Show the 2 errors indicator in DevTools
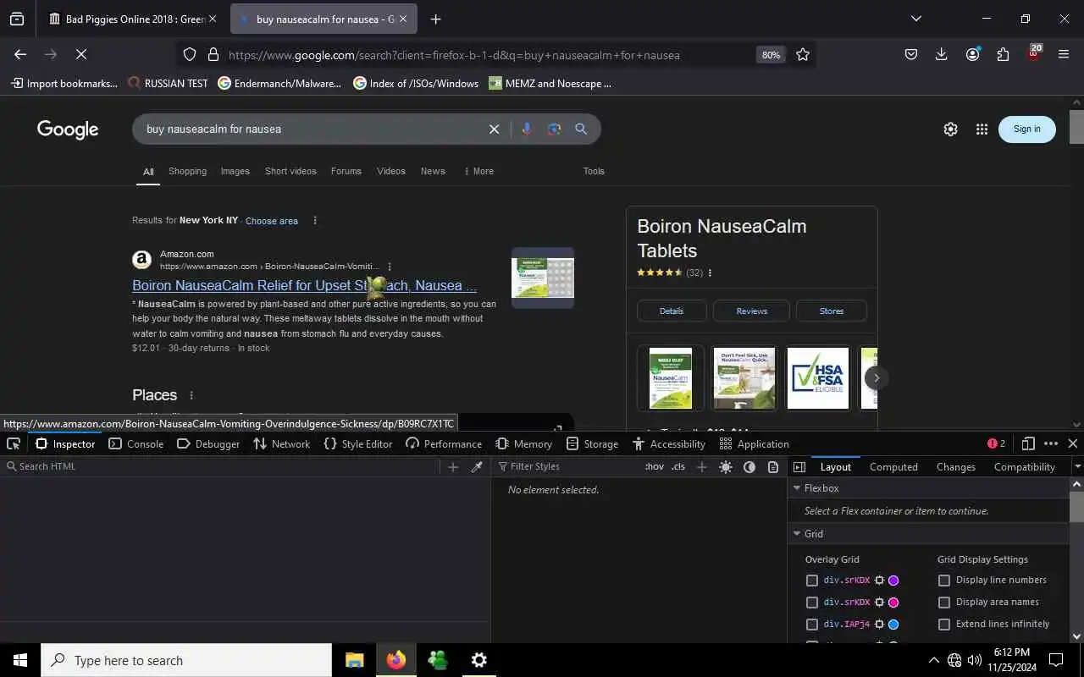Image resolution: width=1084 pixels, height=677 pixels. coord(997,443)
